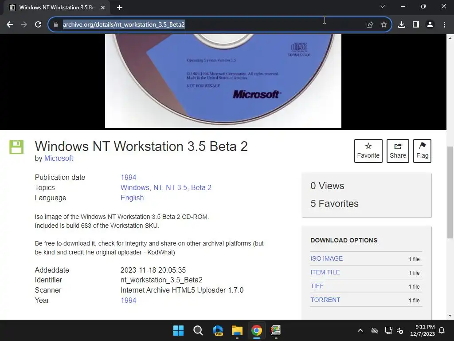
Task: Open a new browser tab
Action: [x=120, y=8]
